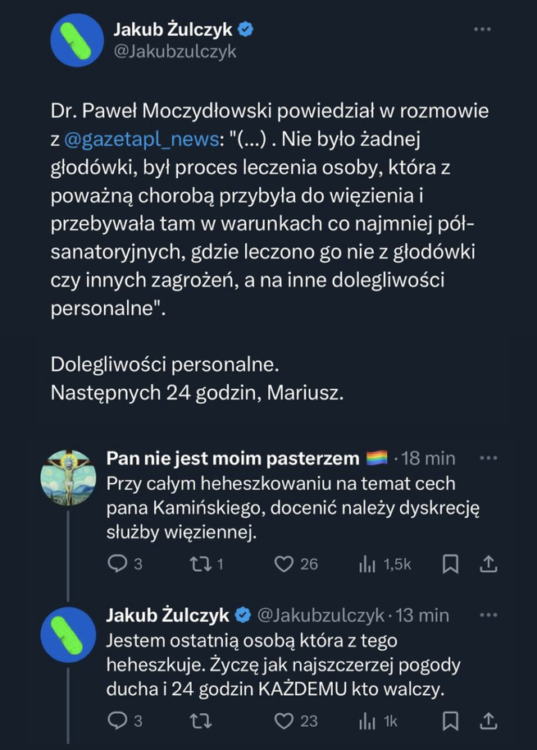Bookmark the Pan nie jest moim pasterzem reply

click(450, 564)
